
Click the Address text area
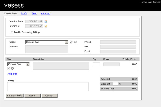pos(47,49)
